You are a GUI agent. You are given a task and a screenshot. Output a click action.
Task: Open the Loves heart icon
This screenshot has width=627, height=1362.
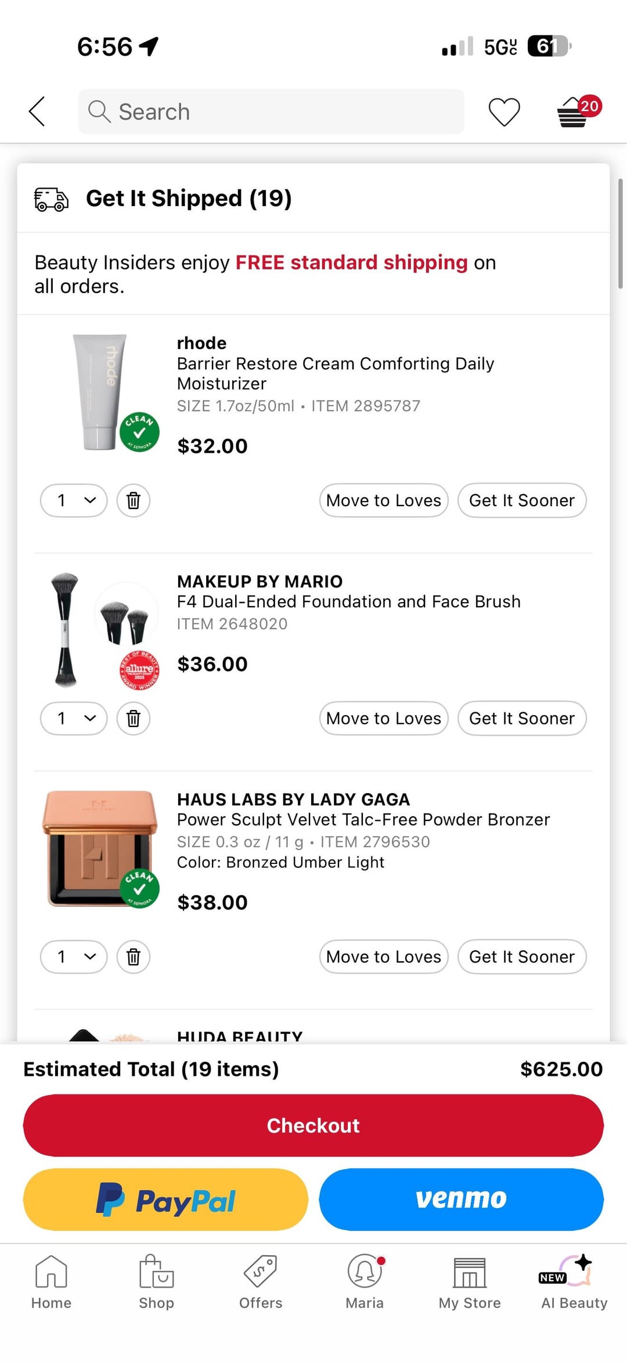(x=504, y=111)
